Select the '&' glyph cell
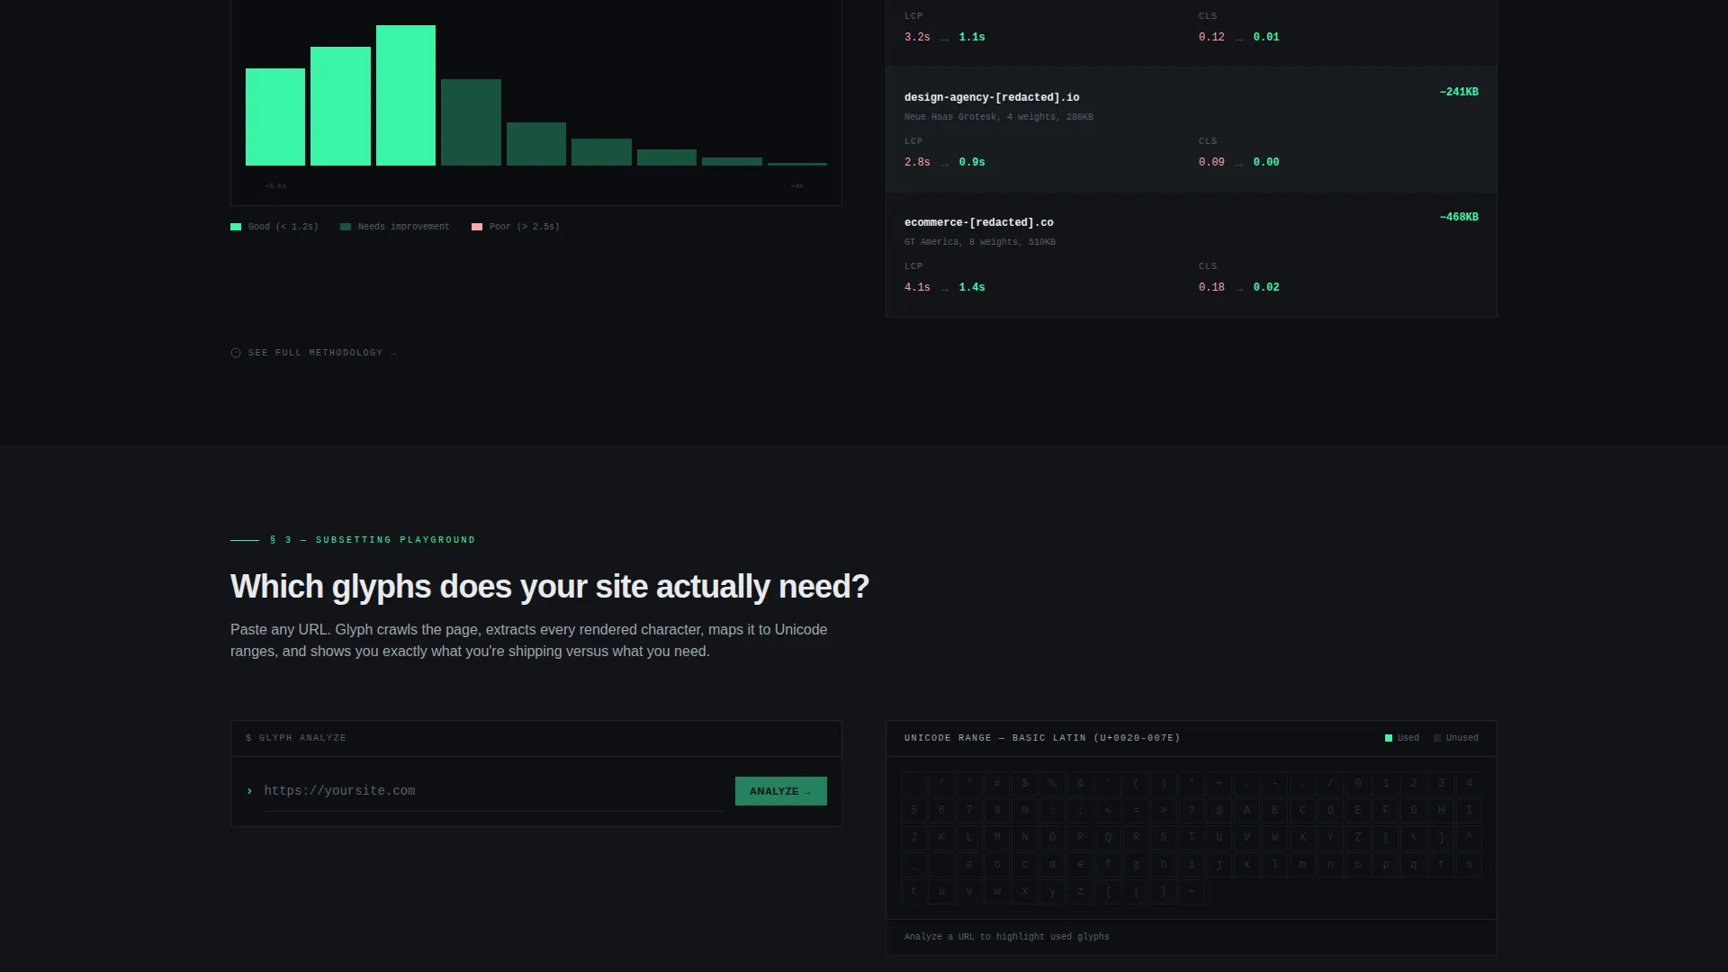Screen dimensions: 1728x972 coord(1080,783)
